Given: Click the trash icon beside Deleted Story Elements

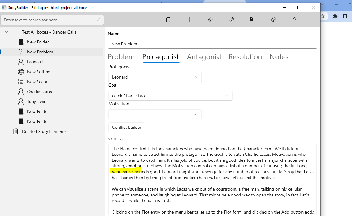Looking at the screenshot, I should (x=16, y=131).
